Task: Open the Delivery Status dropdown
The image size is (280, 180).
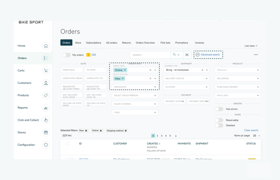Action: pyautogui.click(x=186, y=78)
